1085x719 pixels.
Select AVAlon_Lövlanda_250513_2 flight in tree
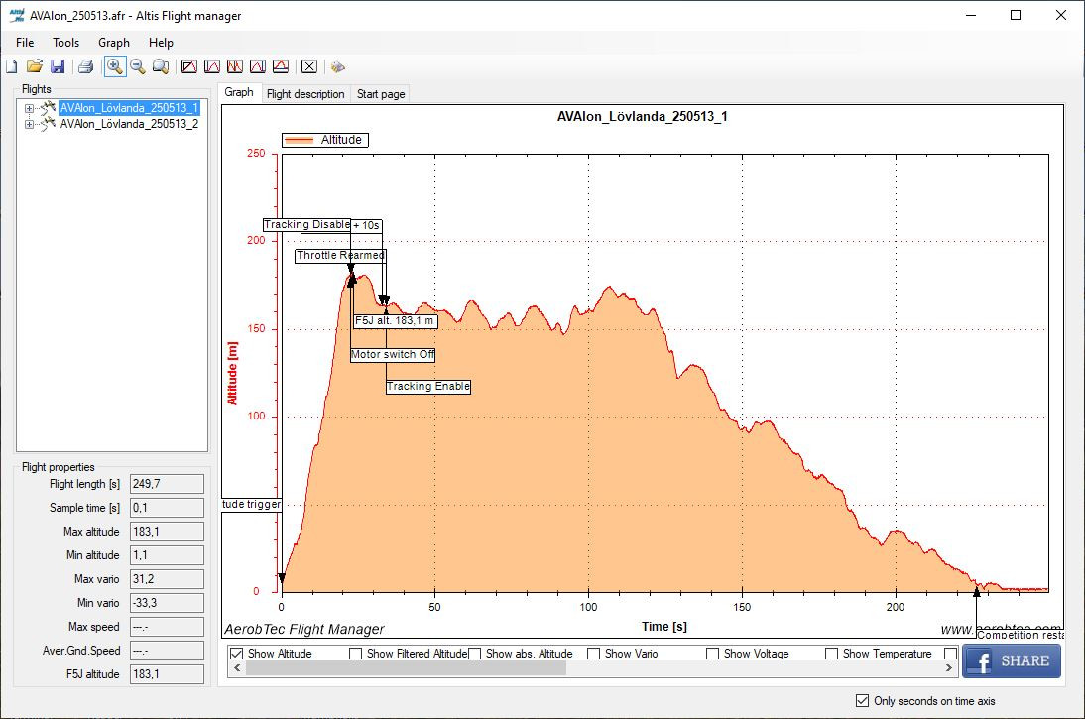coord(129,124)
